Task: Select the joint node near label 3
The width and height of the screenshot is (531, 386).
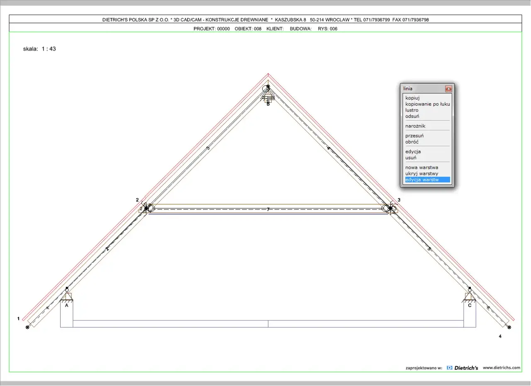Action: pyautogui.click(x=390, y=208)
